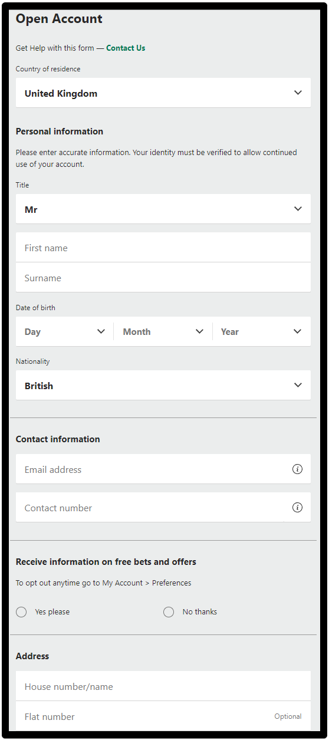
Task: Click the Nationality chevron arrow
Action: [x=298, y=385]
